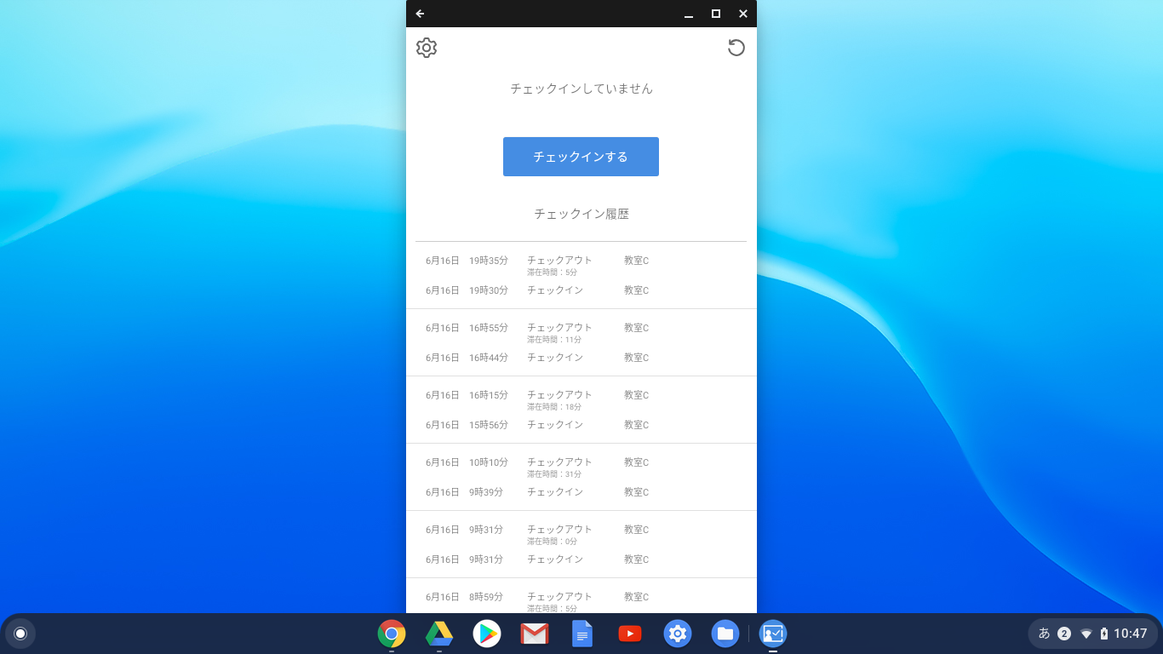Image resolution: width=1163 pixels, height=654 pixels.
Task: Click the チェックイン履歴 heading
Action: tap(581, 214)
